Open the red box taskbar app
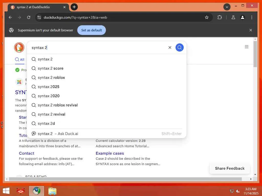The height and width of the screenshot is (196, 262). tap(21, 191)
